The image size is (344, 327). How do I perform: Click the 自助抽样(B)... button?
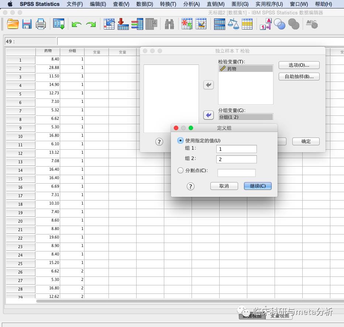click(x=299, y=76)
